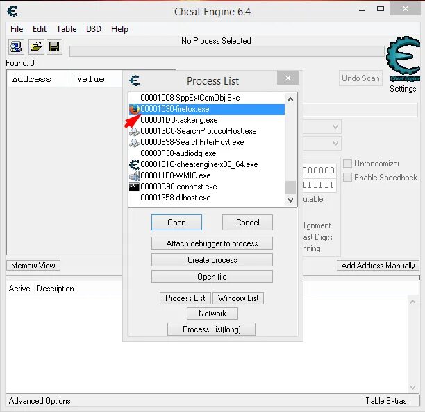Click Process List(long) button
Screen dimensions: 425x412
(211, 329)
